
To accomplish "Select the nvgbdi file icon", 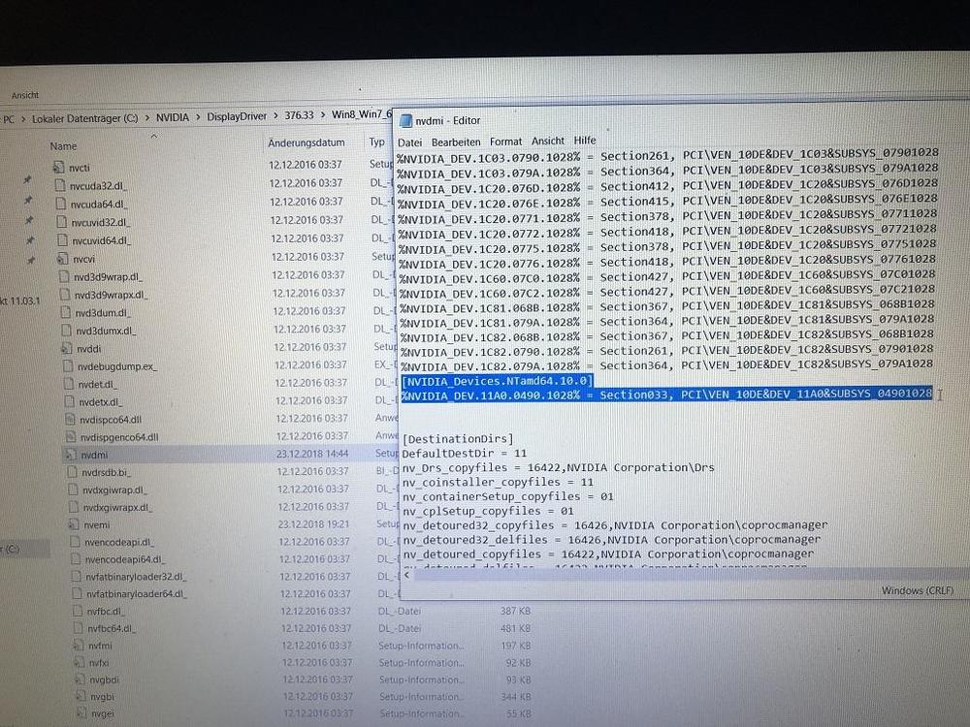I will (79, 679).
